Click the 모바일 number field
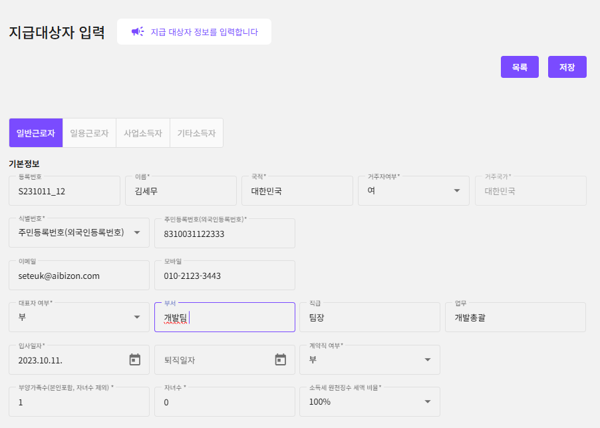The image size is (600, 428). coord(224,276)
